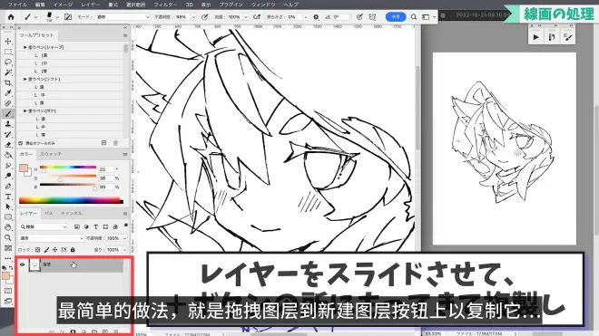Toggle airbrush build-up mode

pyautogui.click(x=257, y=17)
